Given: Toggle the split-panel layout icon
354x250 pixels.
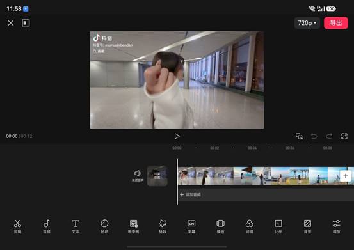Looking at the screenshot, I should click(x=26, y=23).
